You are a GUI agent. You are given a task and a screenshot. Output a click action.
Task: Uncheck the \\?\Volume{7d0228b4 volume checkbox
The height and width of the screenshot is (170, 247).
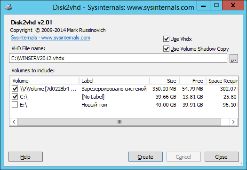point(15,89)
